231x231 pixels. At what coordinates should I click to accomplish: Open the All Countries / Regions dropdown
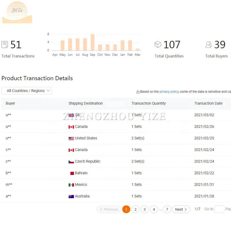[27, 91]
